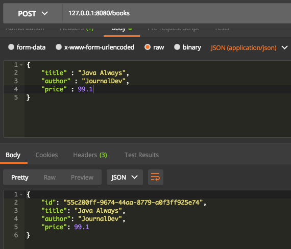Click "author" : "JournalDev" in request body
Screen dimensions: 291x249
(x=85, y=81)
